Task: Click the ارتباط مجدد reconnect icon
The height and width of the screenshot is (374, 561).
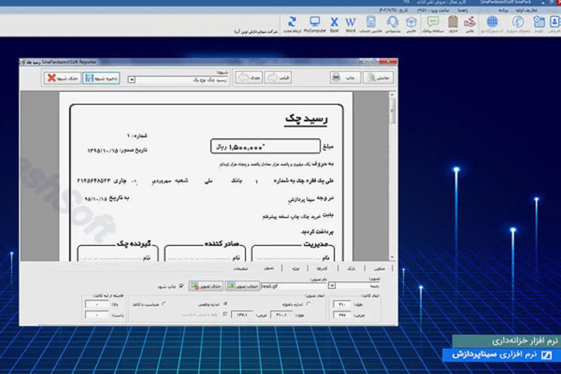Action: tap(291, 22)
